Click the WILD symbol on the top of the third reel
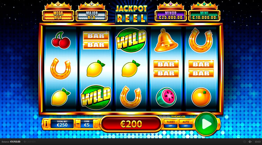This screenshot has height=145, width=262. pyautogui.click(x=131, y=40)
